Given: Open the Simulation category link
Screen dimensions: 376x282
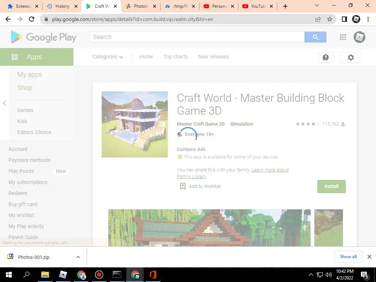Looking at the screenshot, I should click(242, 124).
